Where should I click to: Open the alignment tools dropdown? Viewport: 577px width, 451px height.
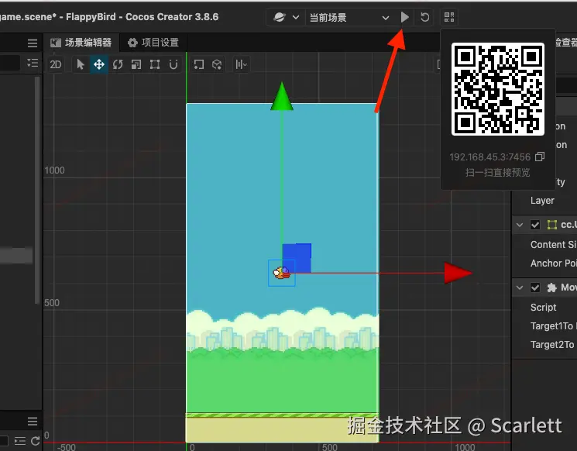click(241, 64)
